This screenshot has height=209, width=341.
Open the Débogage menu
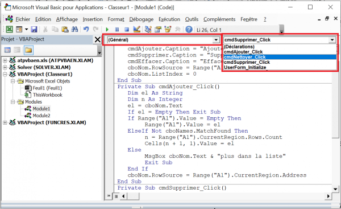pos(142,19)
